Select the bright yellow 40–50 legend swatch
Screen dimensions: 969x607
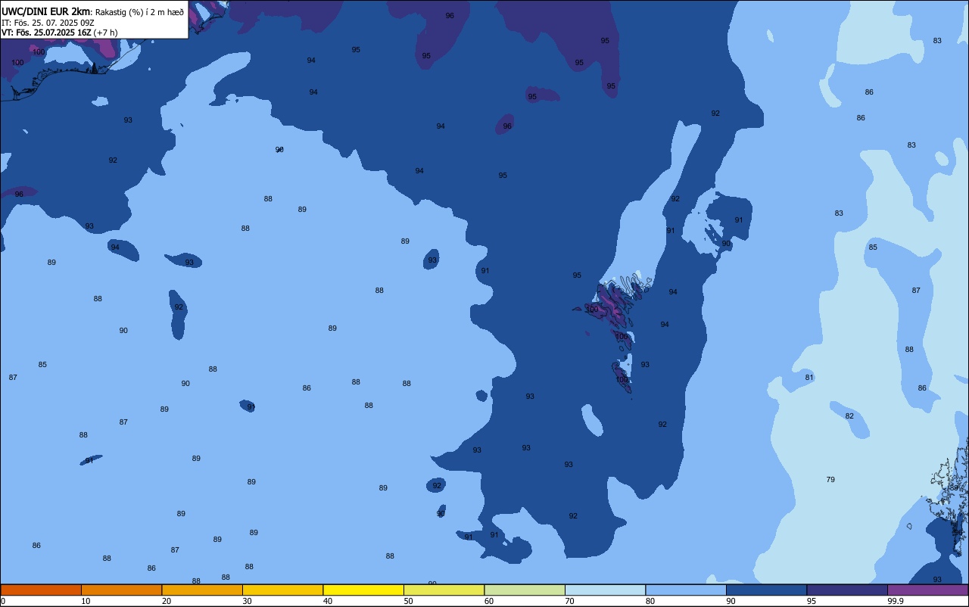(x=363, y=590)
